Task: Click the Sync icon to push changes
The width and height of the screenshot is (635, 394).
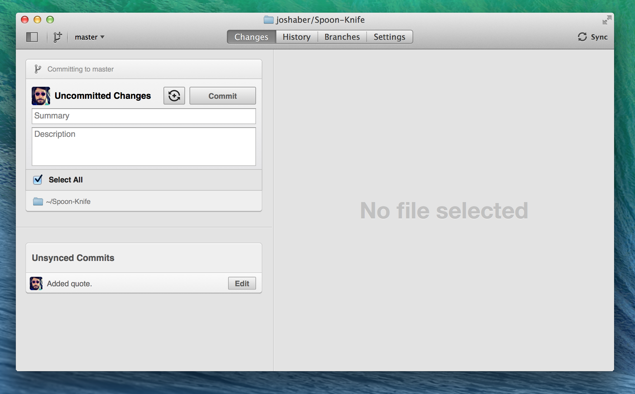Action: (582, 37)
